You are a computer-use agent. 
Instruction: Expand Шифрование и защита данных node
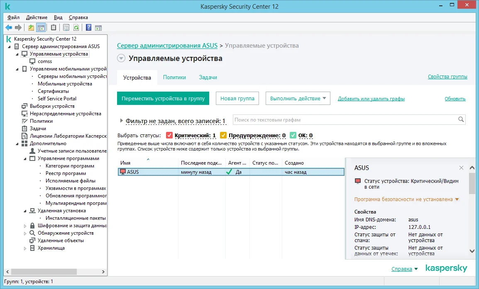point(25,226)
